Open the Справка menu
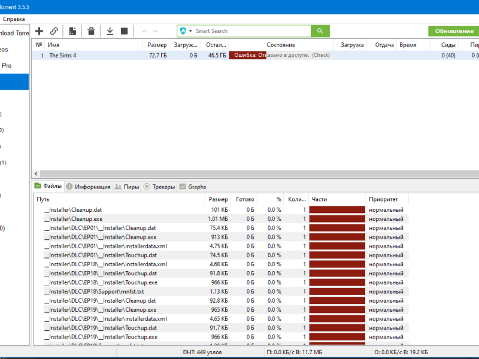Screen dimensions: 479x359 [x=14, y=19]
